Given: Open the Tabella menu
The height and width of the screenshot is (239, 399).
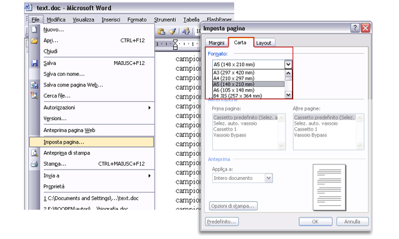Looking at the screenshot, I should coord(191,19).
